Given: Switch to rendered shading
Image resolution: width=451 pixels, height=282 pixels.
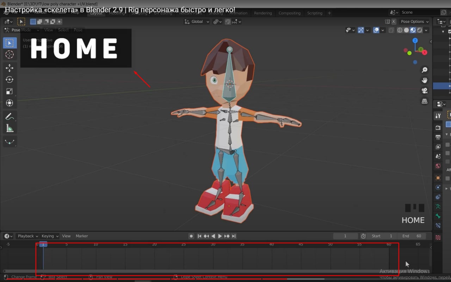Looking at the screenshot, I should pos(420,30).
